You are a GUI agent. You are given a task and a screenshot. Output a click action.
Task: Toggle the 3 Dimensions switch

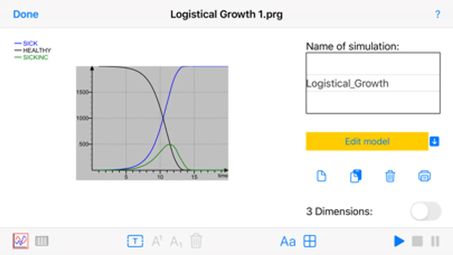pyautogui.click(x=426, y=211)
